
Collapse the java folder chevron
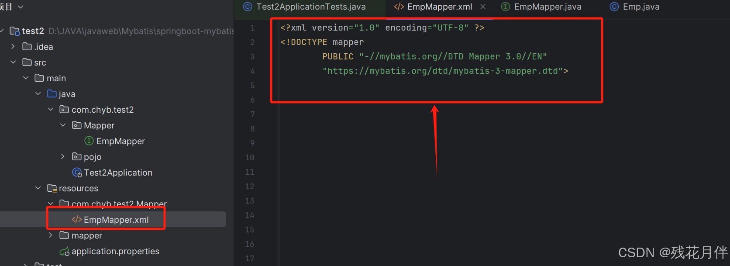coord(38,93)
